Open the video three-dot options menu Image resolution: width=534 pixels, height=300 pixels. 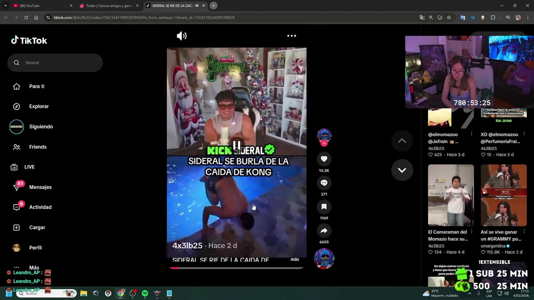click(x=292, y=36)
